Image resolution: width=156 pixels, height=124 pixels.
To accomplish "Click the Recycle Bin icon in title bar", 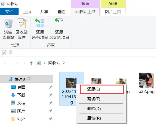I will click(3, 4).
